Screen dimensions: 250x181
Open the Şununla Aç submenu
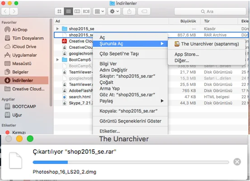130,43
